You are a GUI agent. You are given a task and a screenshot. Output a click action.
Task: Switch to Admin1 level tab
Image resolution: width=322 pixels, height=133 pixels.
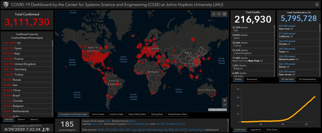click(21, 119)
